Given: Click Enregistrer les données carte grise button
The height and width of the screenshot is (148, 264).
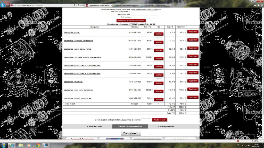Looking at the screenshot, I should 131,21.
